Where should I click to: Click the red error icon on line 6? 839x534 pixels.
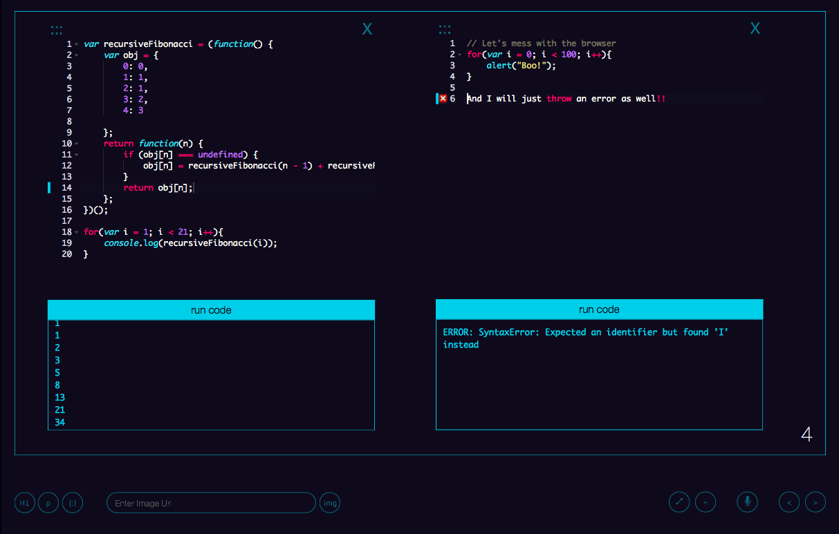coord(443,99)
